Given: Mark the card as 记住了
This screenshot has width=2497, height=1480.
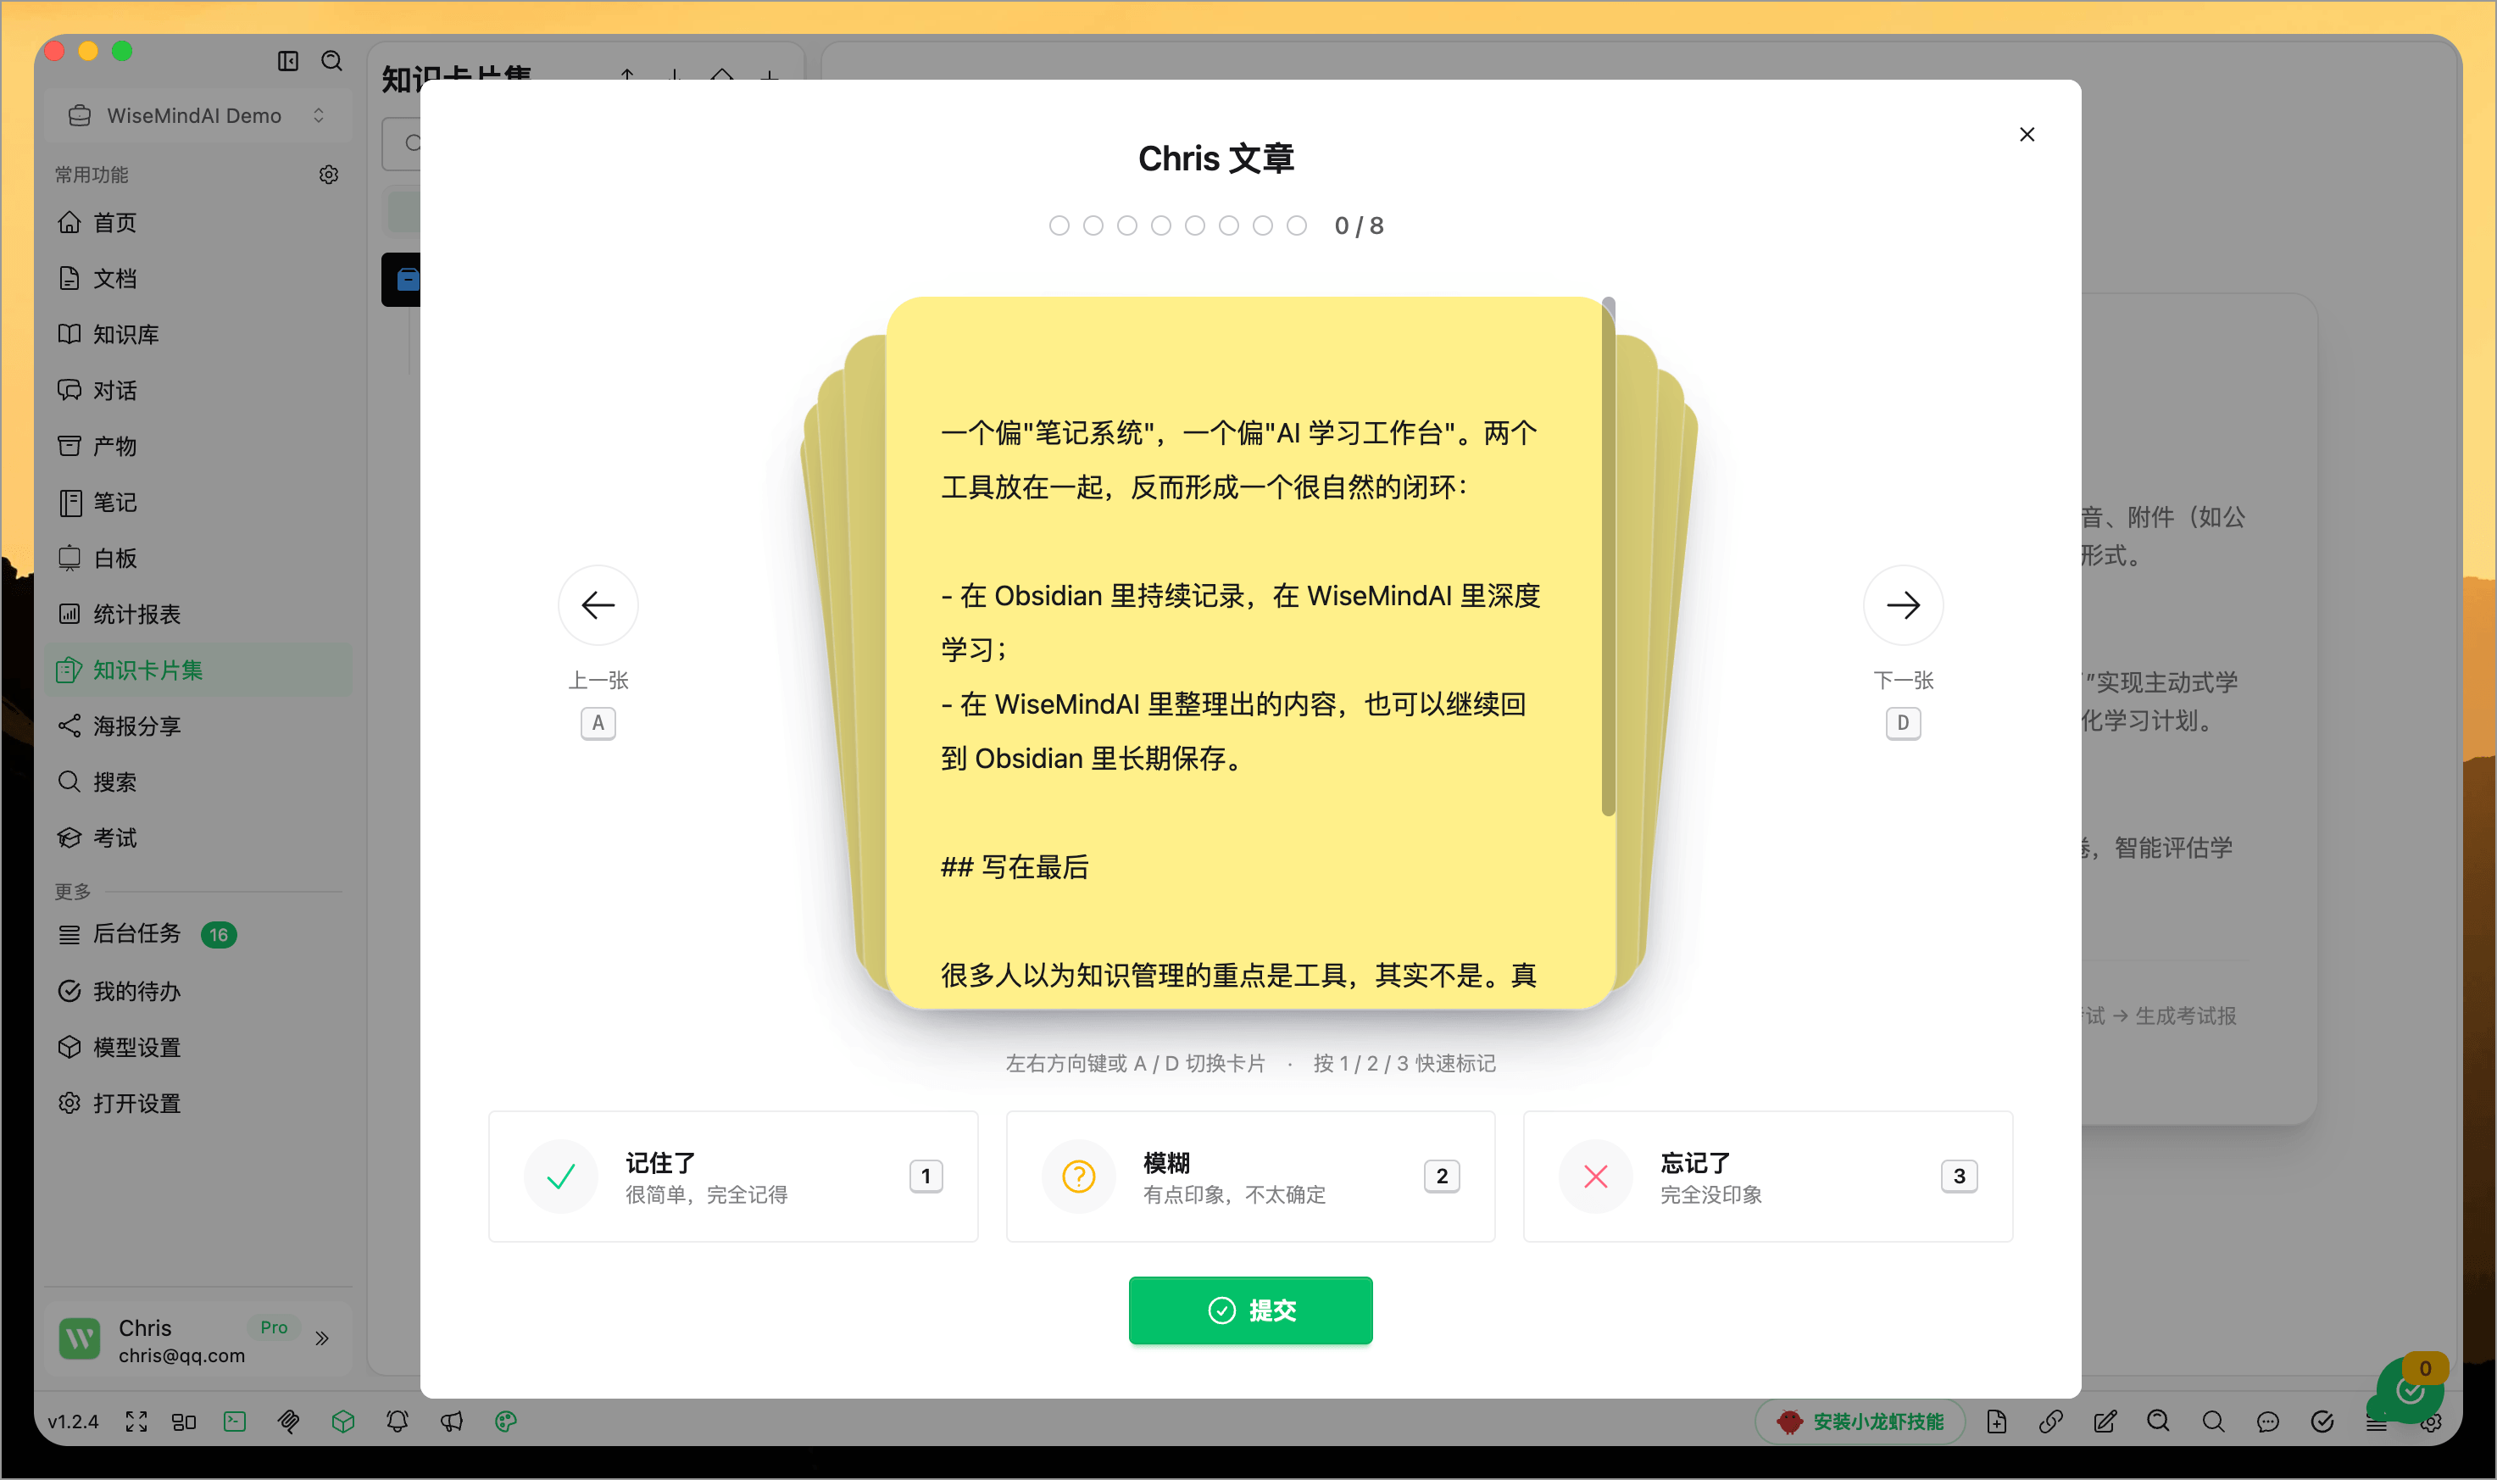Looking at the screenshot, I should click(733, 1176).
